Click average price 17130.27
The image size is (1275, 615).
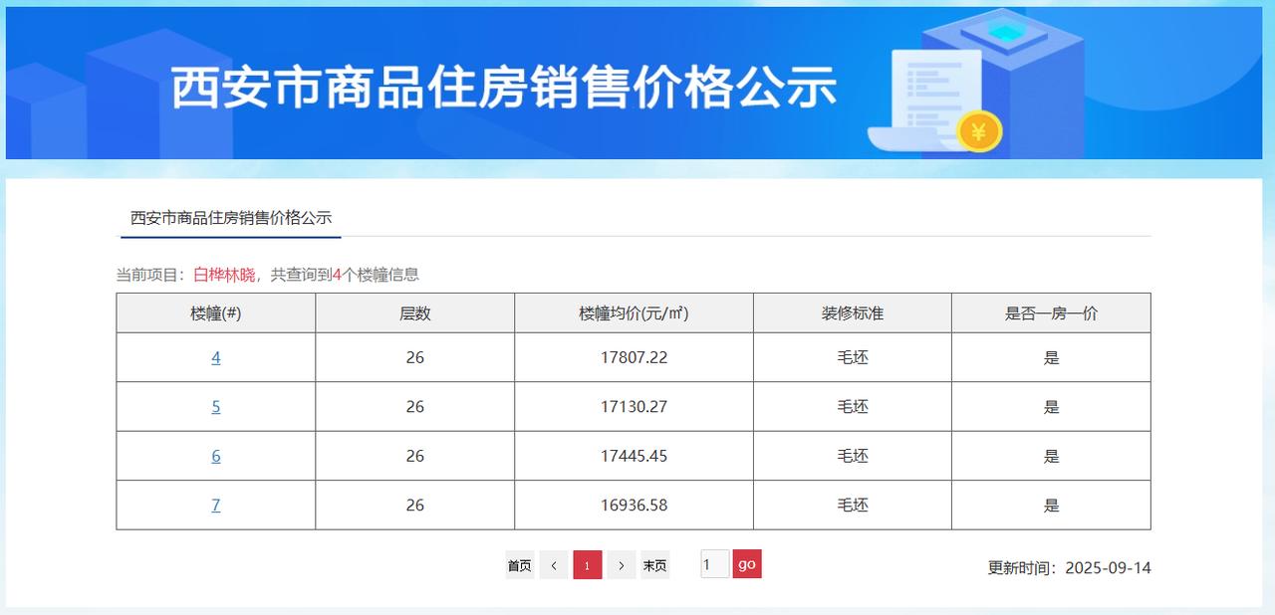point(634,407)
